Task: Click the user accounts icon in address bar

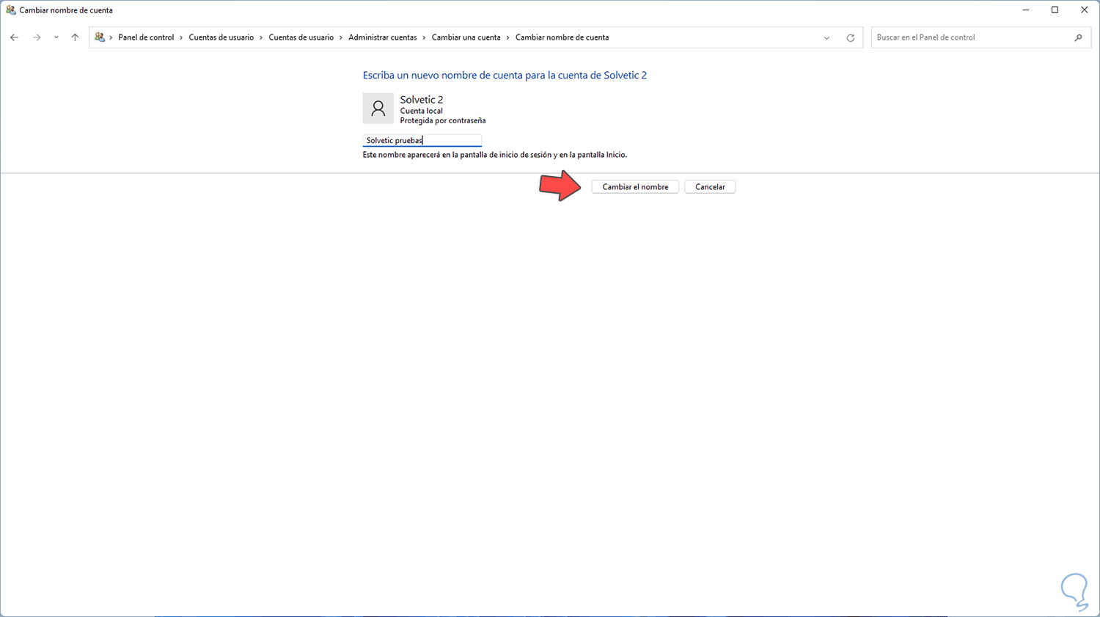Action: tap(100, 37)
